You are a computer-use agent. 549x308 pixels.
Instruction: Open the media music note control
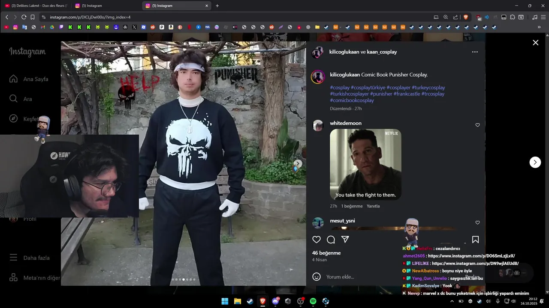[534, 17]
